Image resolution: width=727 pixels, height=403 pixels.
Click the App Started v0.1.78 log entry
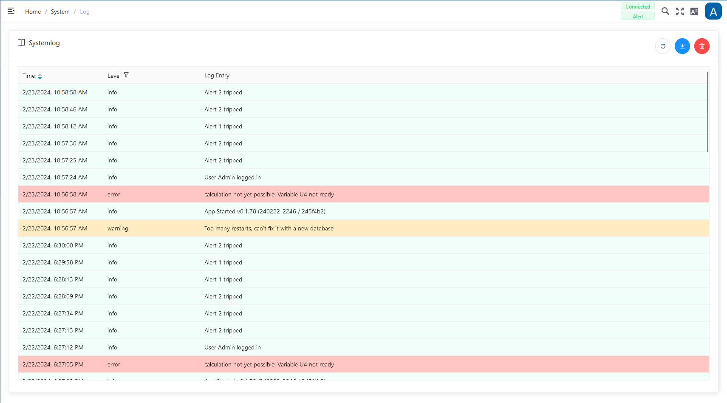[x=265, y=211]
